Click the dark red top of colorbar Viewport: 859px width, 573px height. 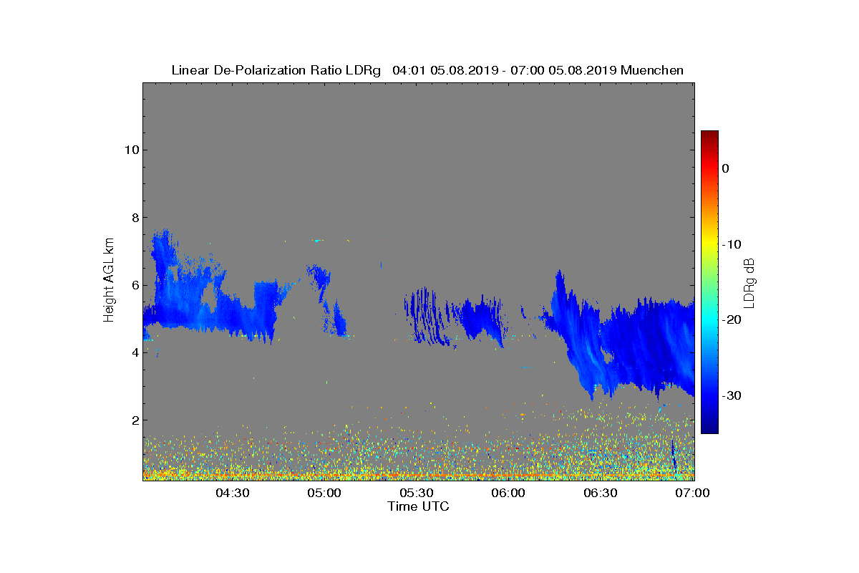tap(709, 135)
